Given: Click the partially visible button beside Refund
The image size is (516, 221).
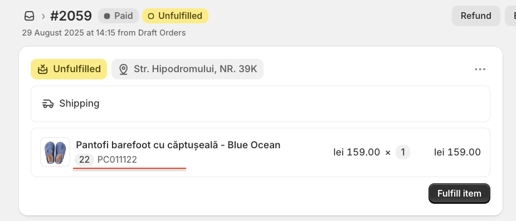Looking at the screenshot, I should click(x=510, y=16).
